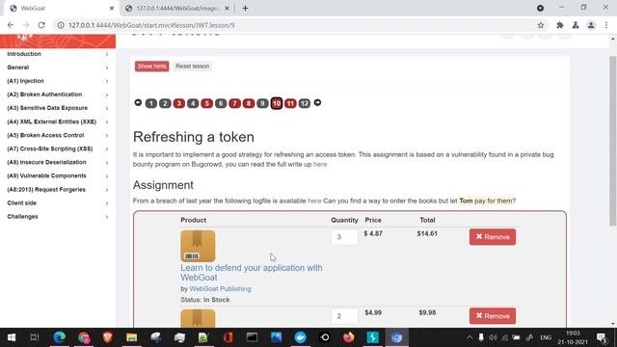This screenshot has width=617, height=347.
Task: Open Firefox from taskbar
Action: 348,337
